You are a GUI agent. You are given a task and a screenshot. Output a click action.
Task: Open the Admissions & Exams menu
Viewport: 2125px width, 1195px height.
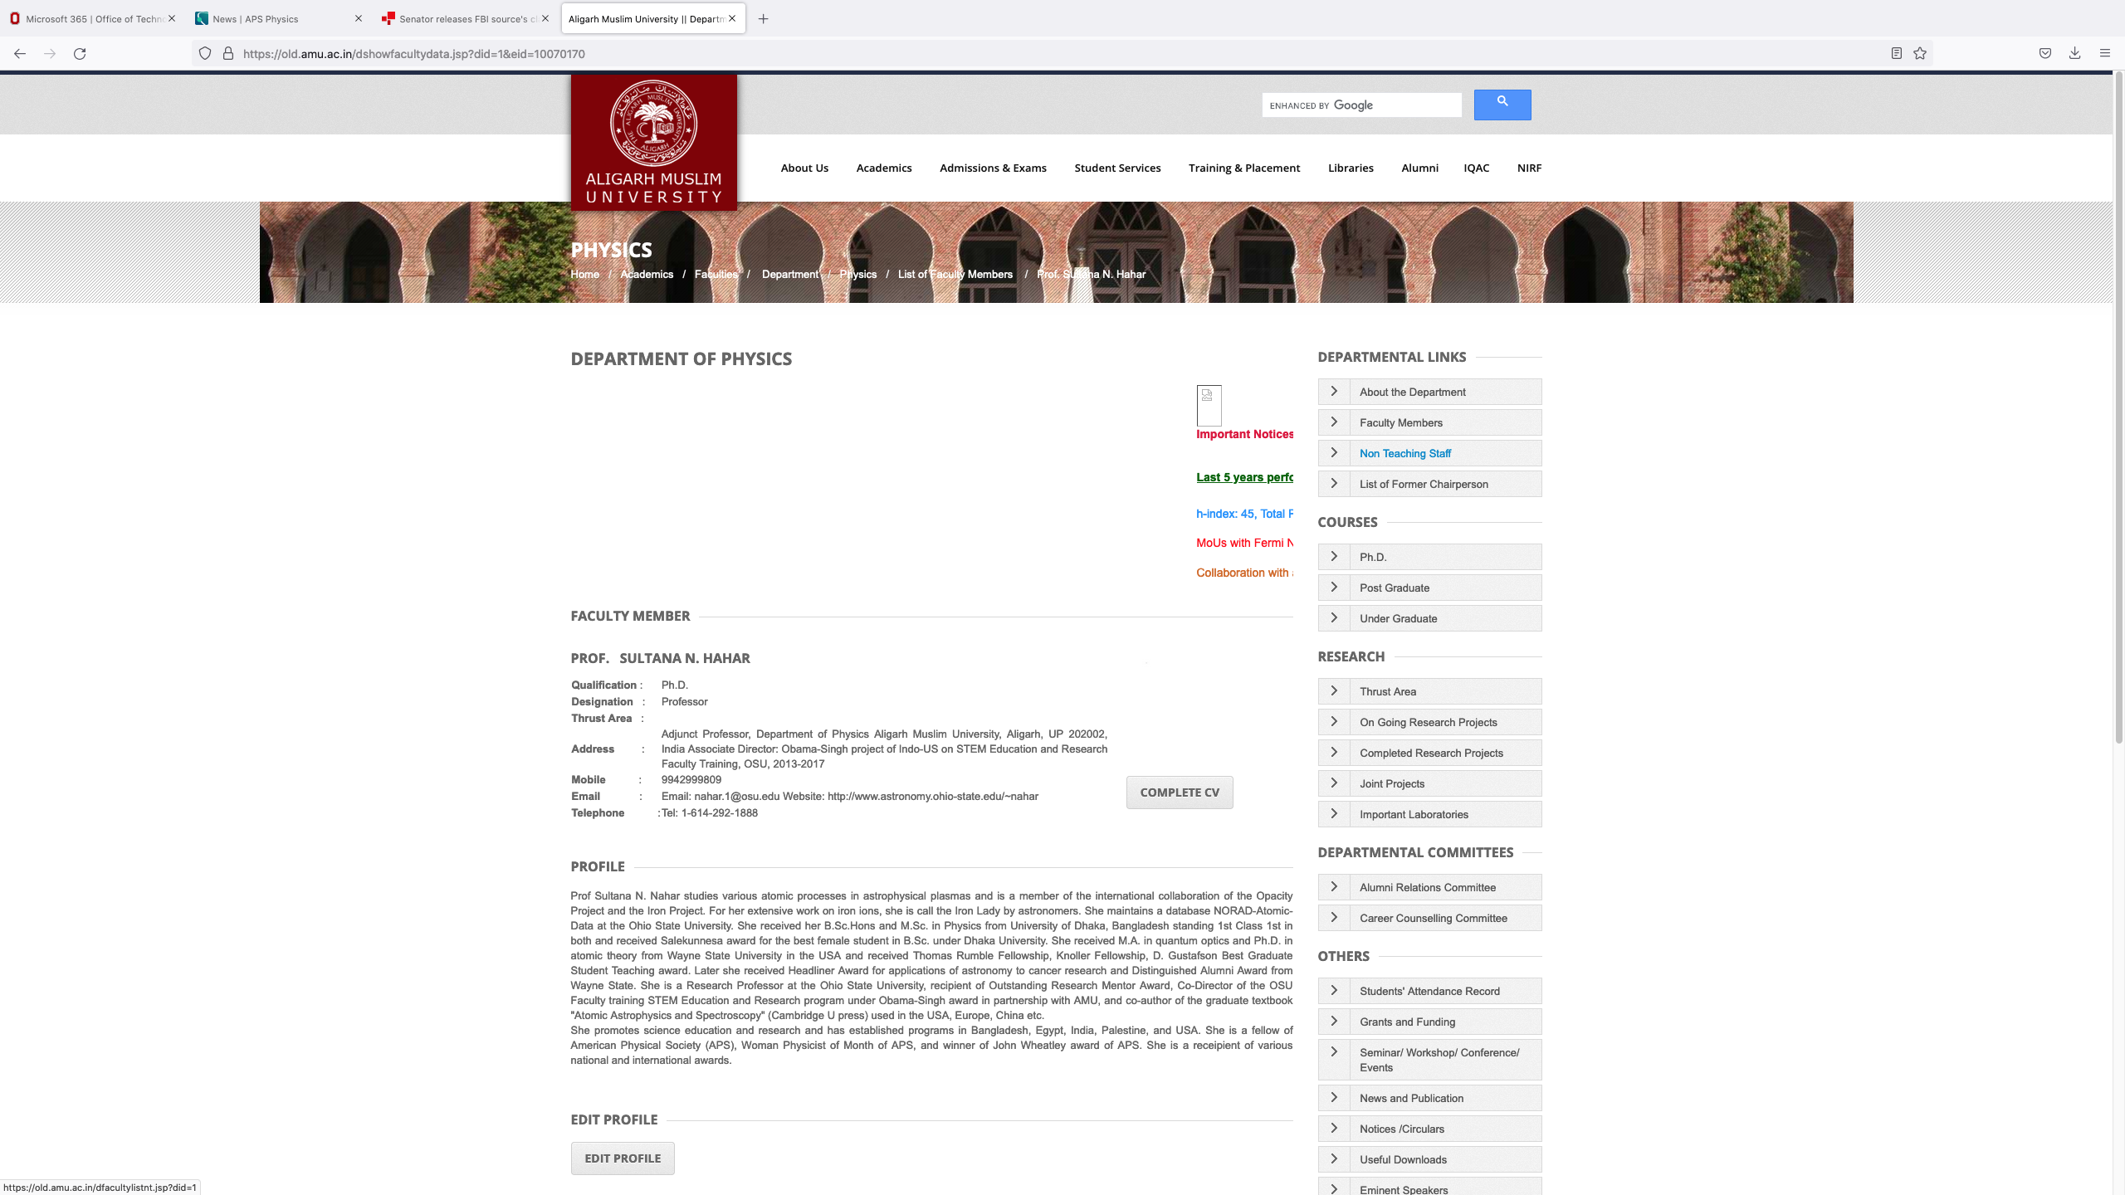(x=993, y=168)
